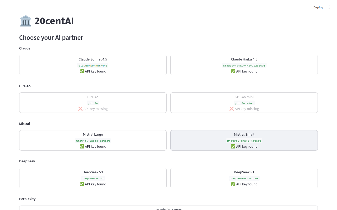Click the deepseek-reasoner model ID code
The width and height of the screenshot is (337, 210).
(244, 178)
